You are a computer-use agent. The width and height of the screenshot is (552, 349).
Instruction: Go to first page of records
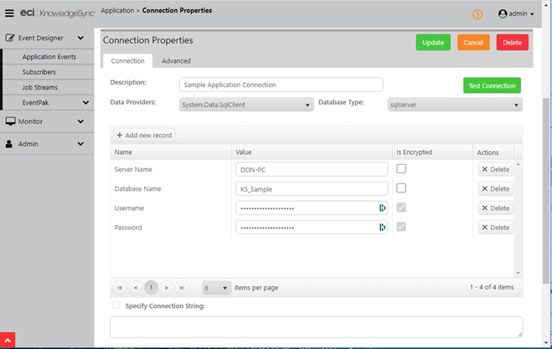point(120,288)
